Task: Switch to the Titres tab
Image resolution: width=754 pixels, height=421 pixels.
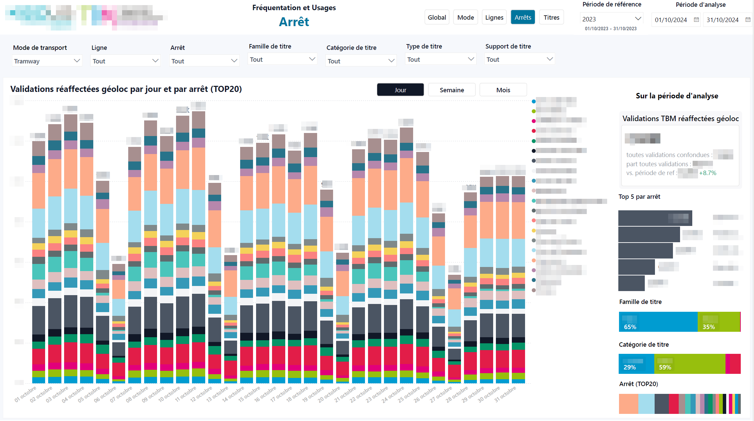Action: pyautogui.click(x=551, y=17)
